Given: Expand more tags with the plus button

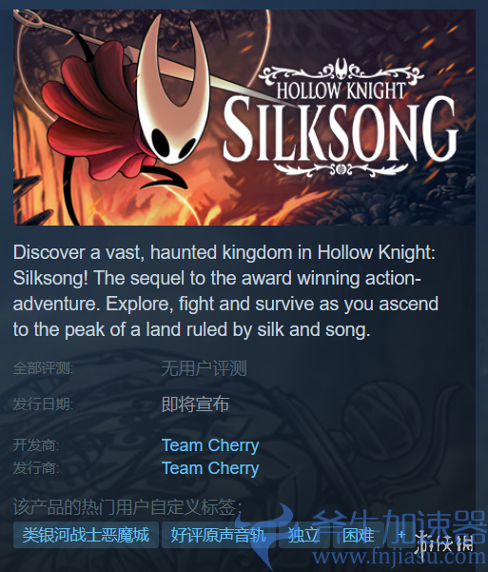Looking at the screenshot, I should 401,535.
